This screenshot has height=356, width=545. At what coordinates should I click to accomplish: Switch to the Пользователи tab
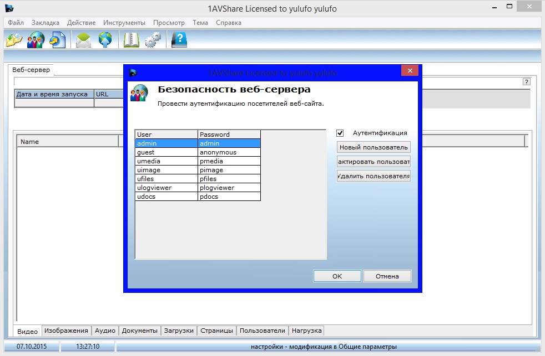262,331
